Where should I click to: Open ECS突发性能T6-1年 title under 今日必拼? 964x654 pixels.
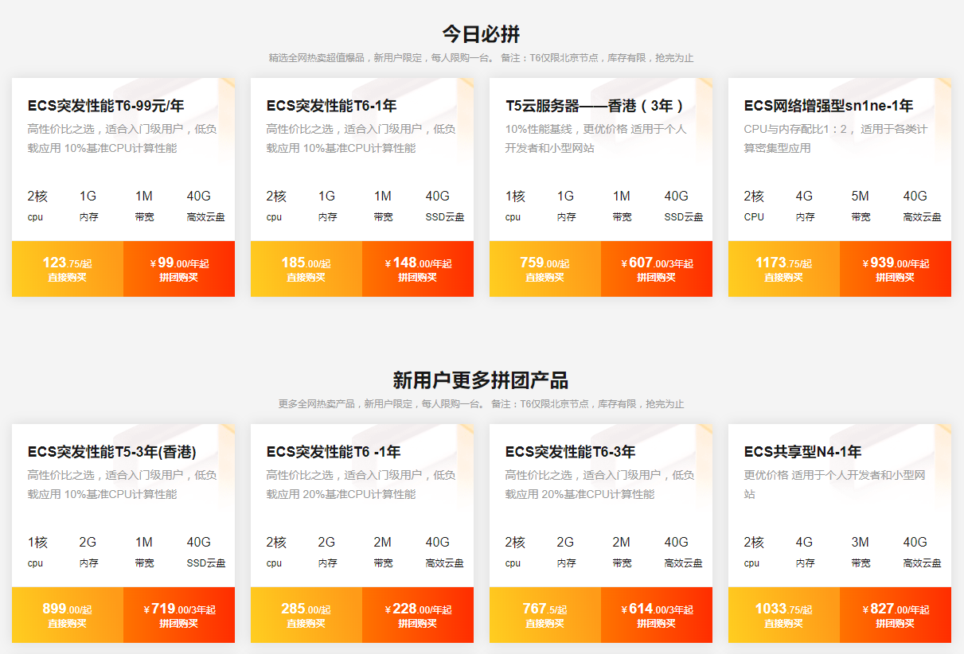click(331, 106)
